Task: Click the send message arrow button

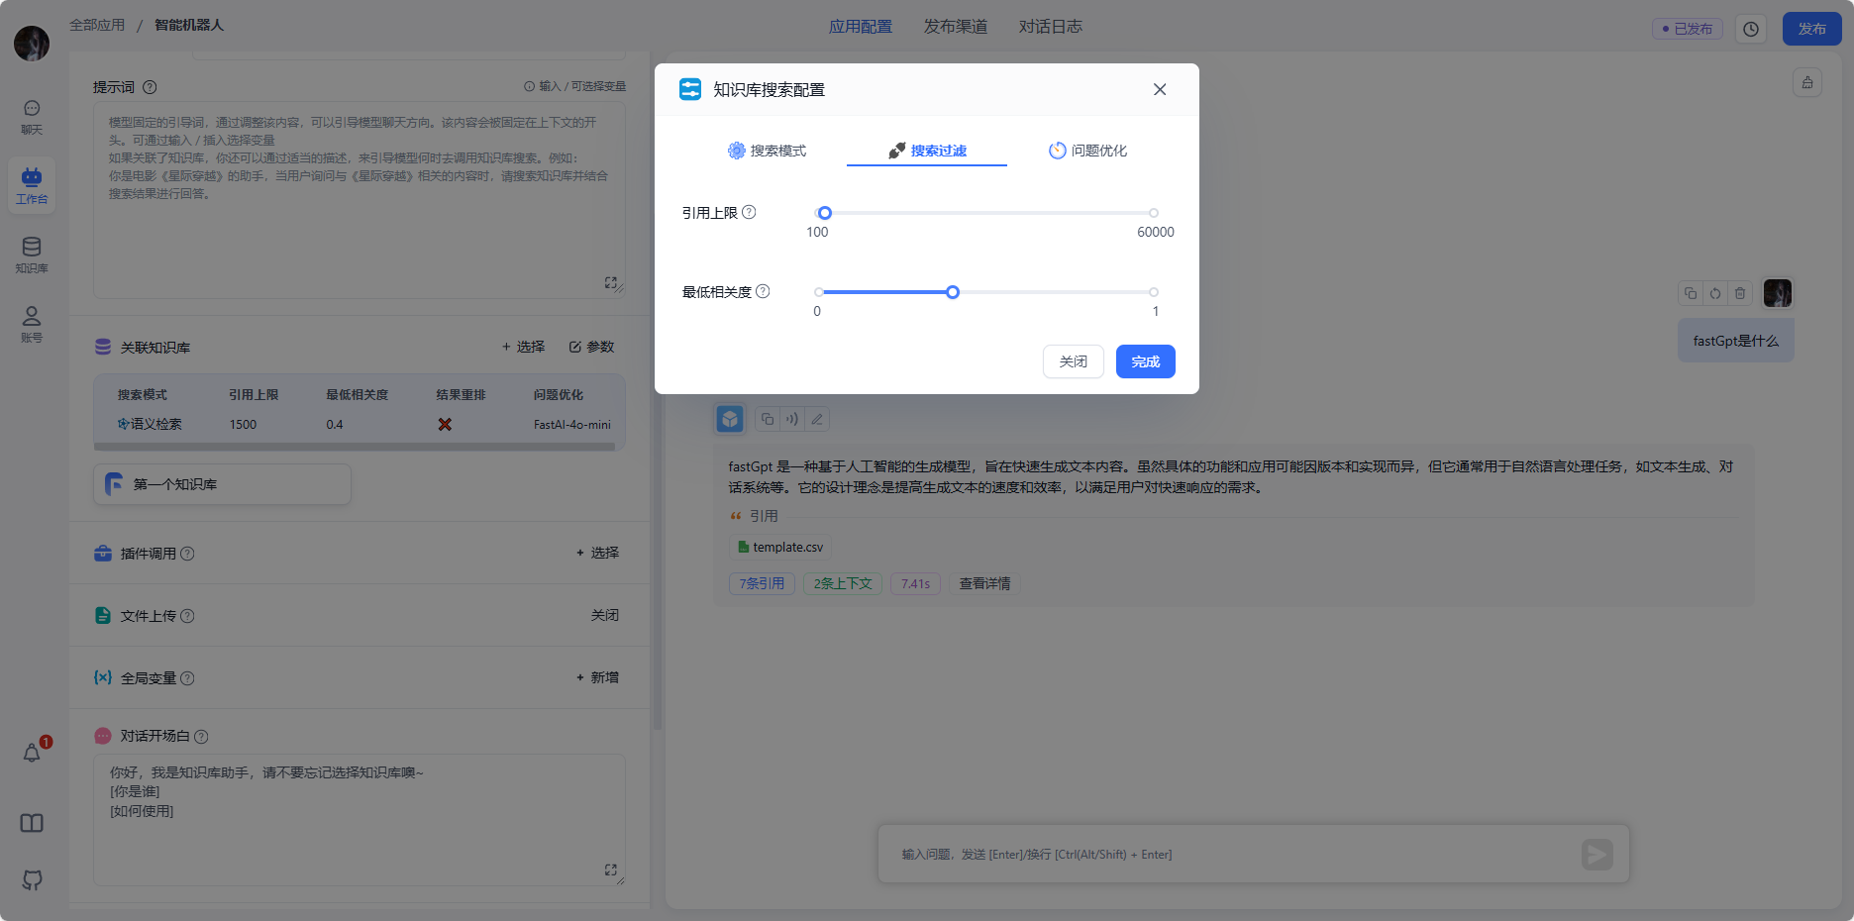Action: [1596, 854]
